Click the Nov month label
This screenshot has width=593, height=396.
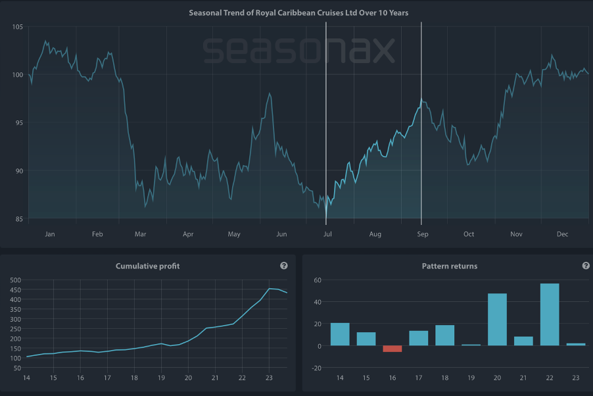click(x=516, y=234)
